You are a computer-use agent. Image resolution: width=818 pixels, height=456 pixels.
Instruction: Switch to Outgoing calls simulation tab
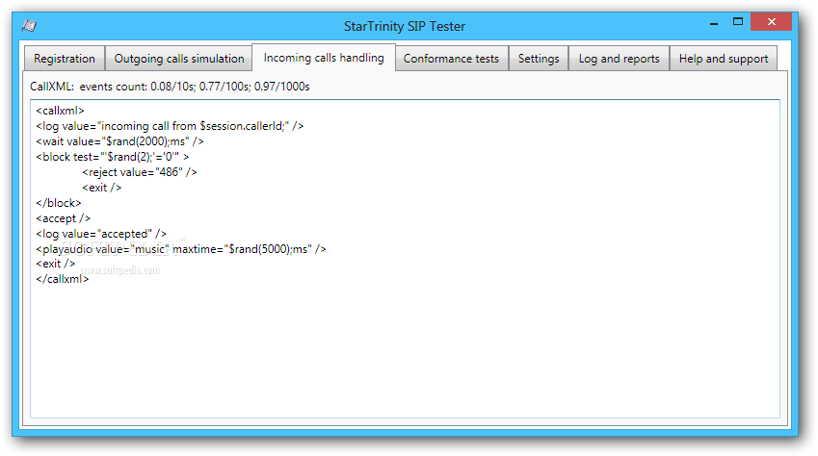(179, 59)
